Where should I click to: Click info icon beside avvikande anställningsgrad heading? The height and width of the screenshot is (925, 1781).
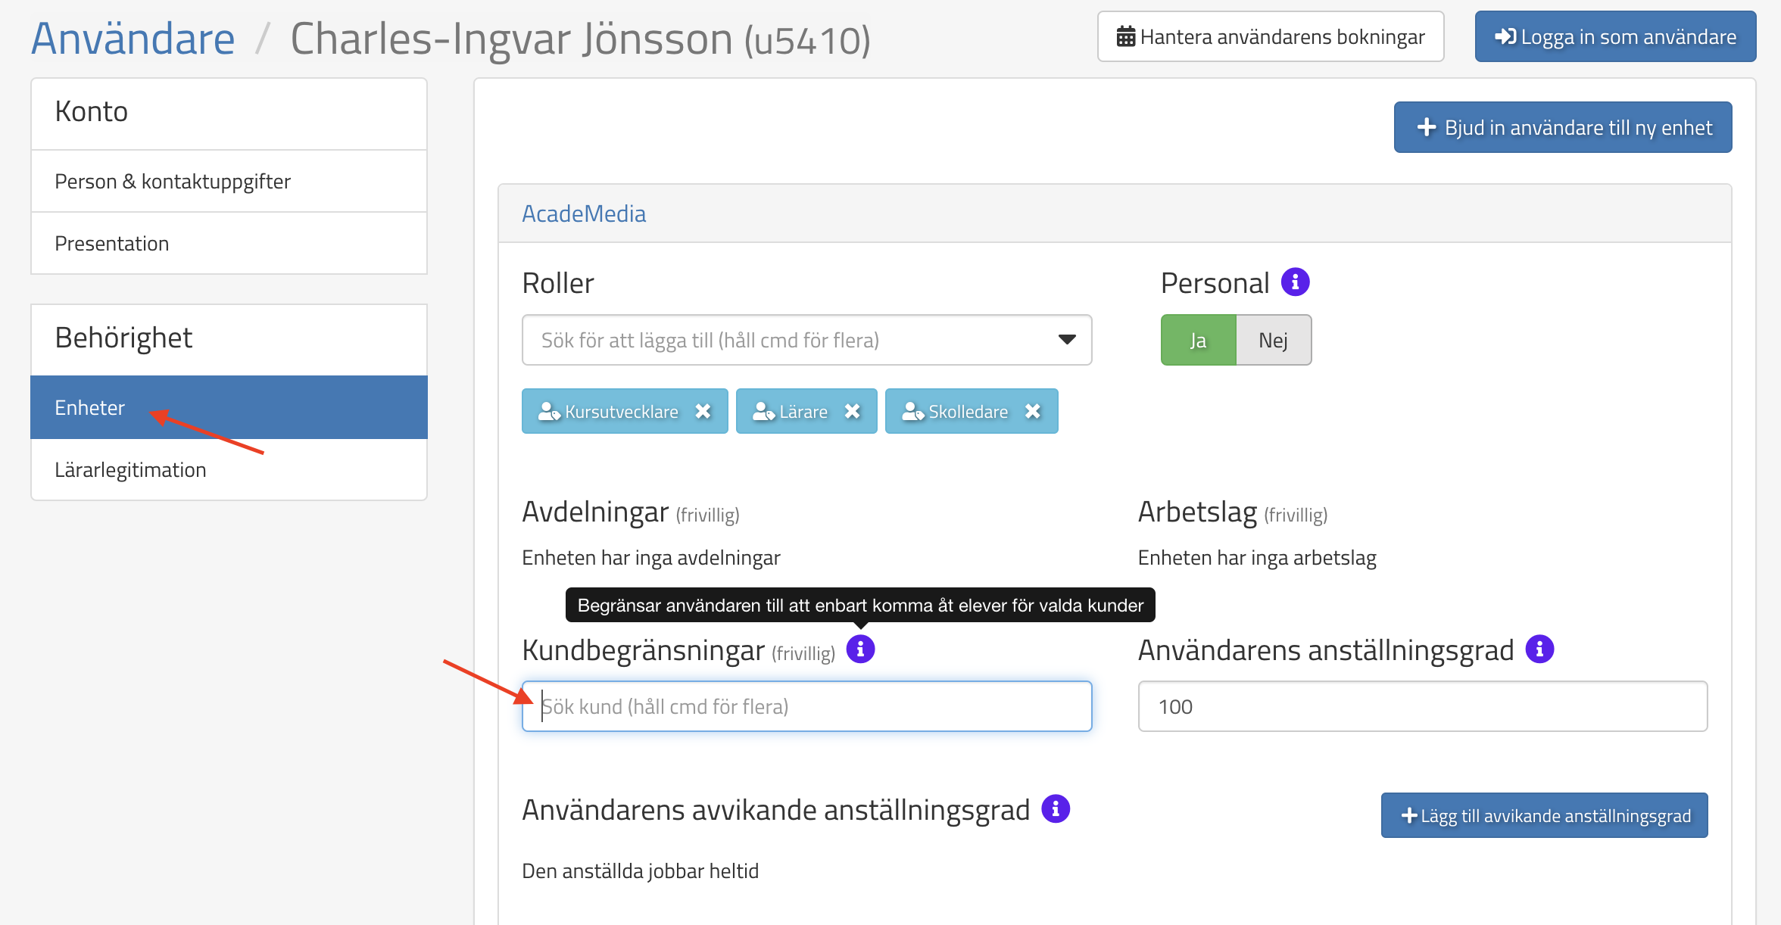(x=1056, y=808)
